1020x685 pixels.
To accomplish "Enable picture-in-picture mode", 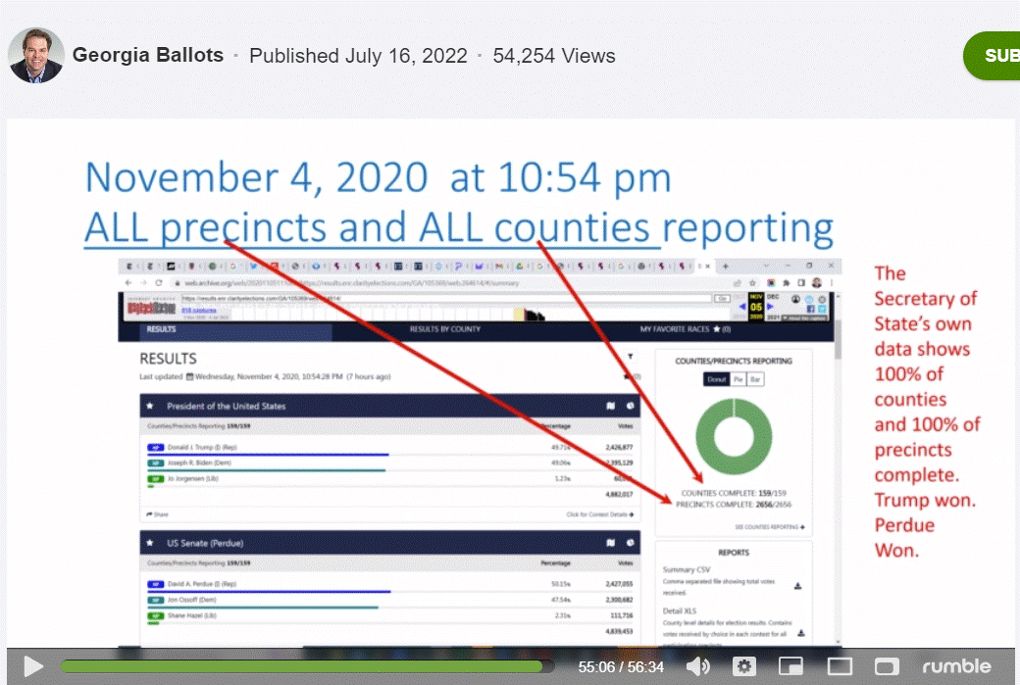I will 790,667.
